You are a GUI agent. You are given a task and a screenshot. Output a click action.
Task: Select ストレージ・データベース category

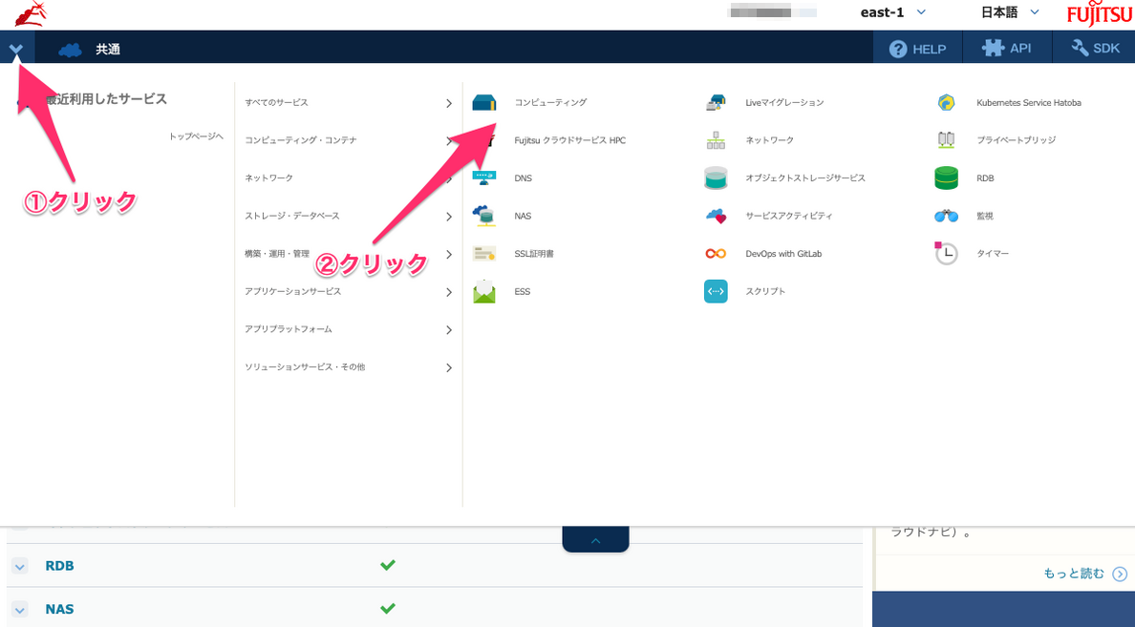pyautogui.click(x=348, y=217)
